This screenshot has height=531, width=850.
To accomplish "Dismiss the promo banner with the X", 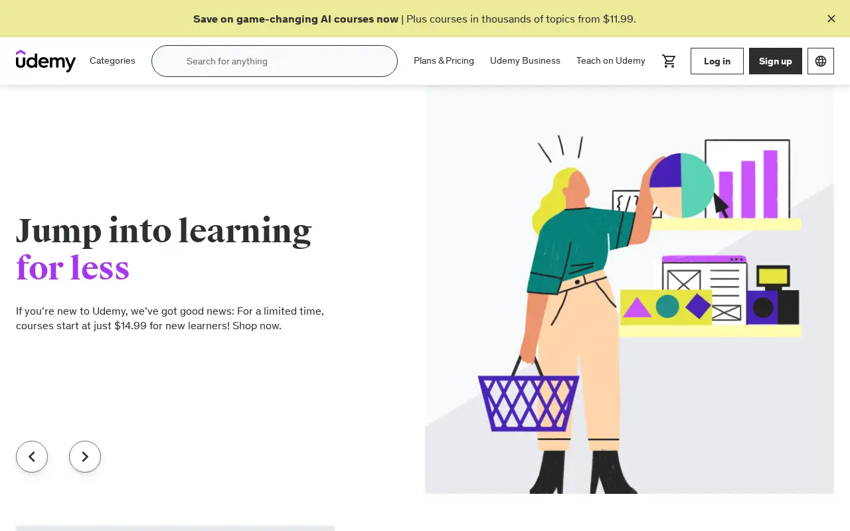I will pyautogui.click(x=831, y=19).
